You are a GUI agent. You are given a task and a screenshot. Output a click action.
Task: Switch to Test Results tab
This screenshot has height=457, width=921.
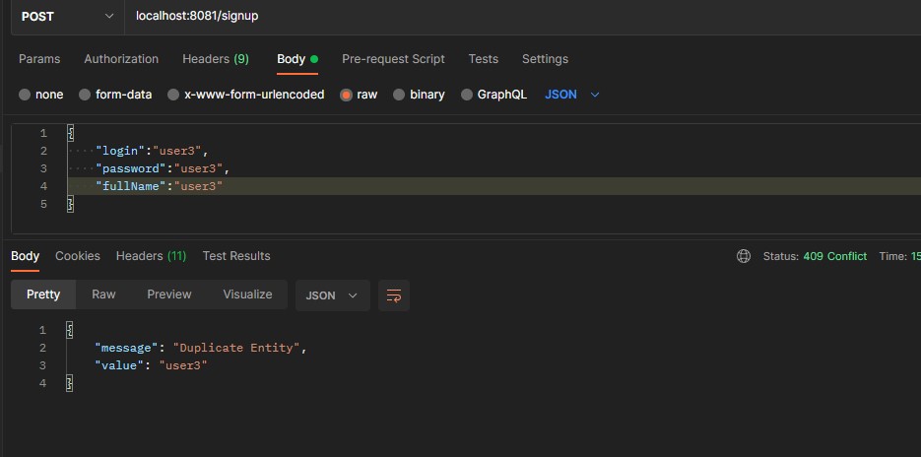[x=236, y=256]
